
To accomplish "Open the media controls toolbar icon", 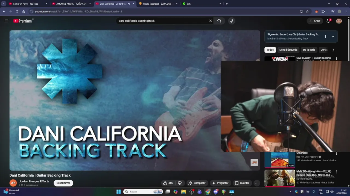I will pos(333,11).
